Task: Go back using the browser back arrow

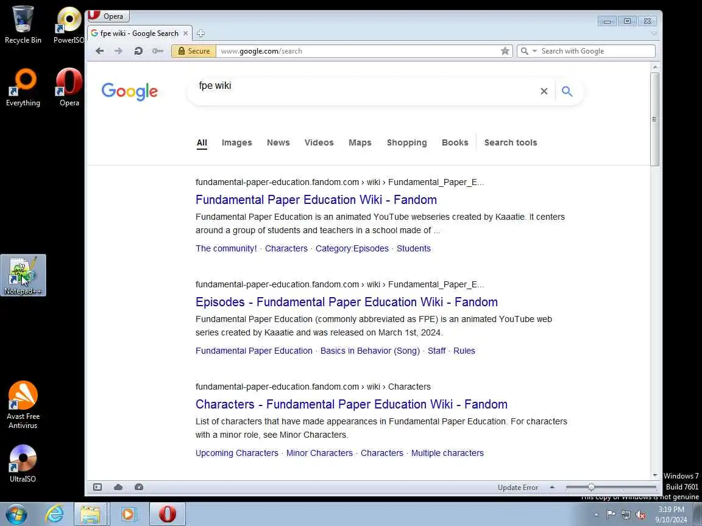Action: 99,51
